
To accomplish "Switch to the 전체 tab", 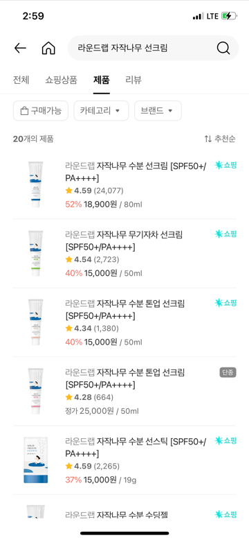I will (x=21, y=80).
